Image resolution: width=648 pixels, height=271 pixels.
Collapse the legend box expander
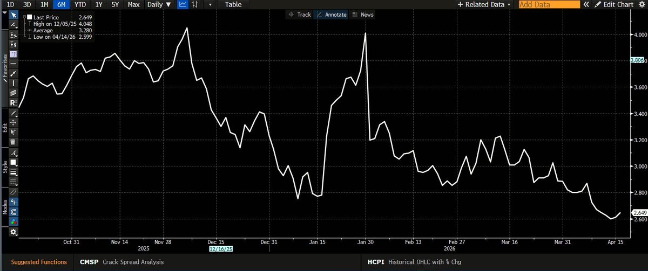tap(24, 17)
